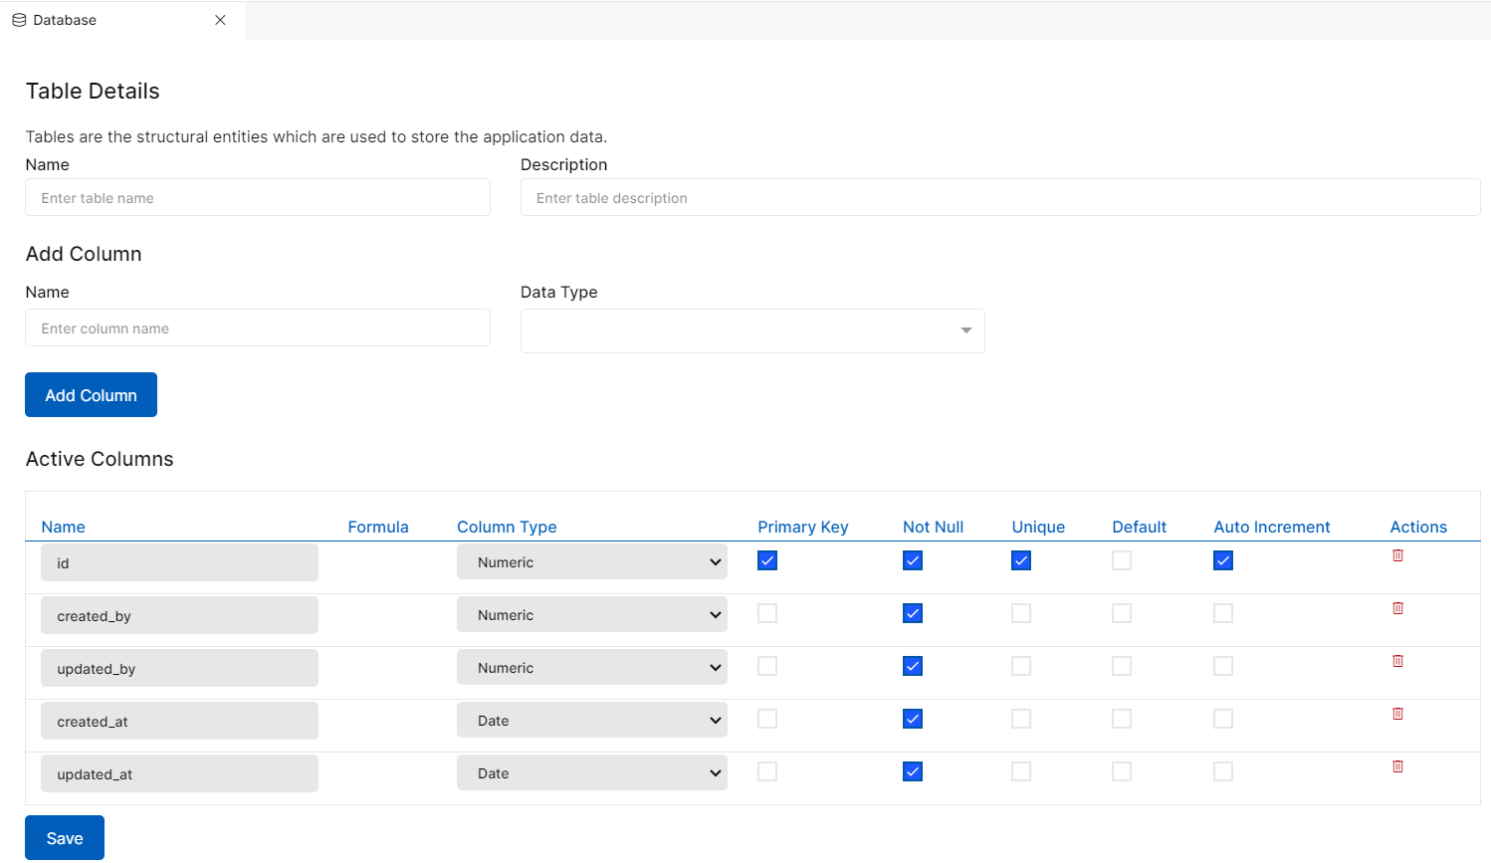Viewport: 1491px width, 863px height.
Task: Focus the Enter column name field
Action: [x=258, y=327]
